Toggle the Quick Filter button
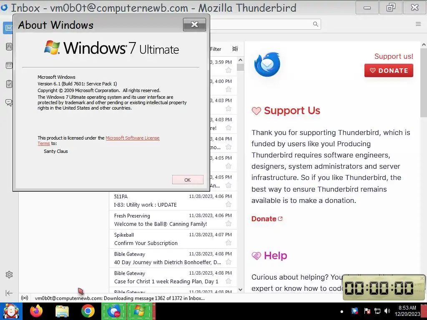 pyautogui.click(x=216, y=49)
